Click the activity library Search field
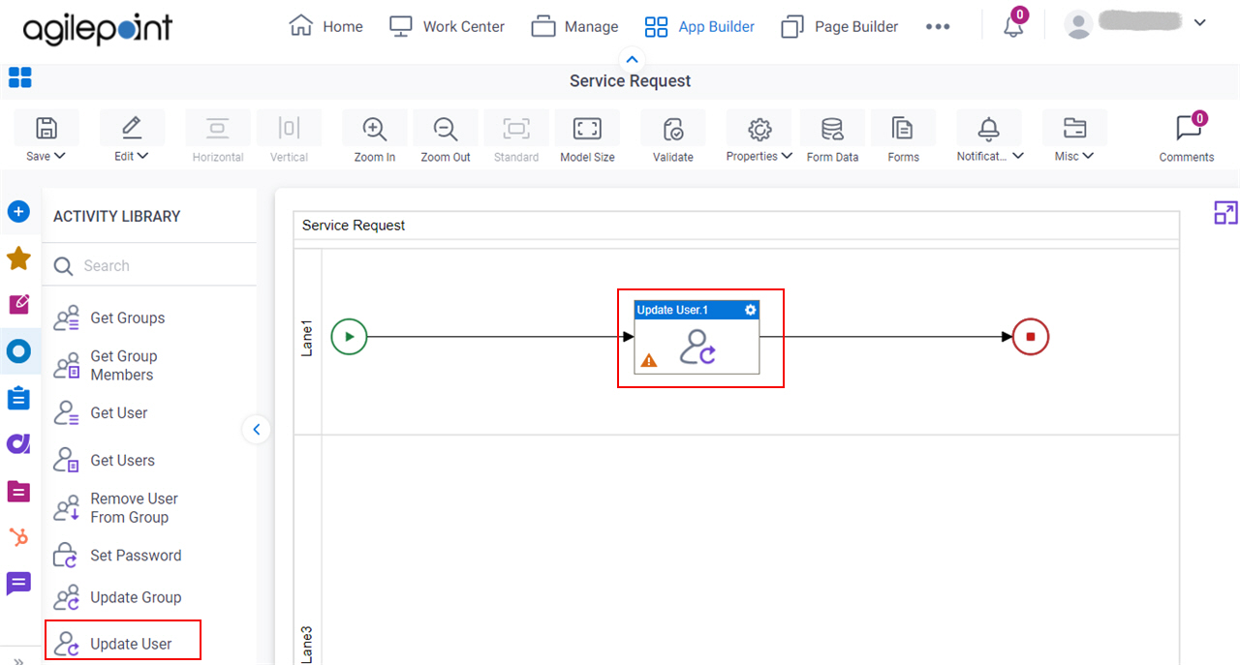Viewport: 1240px width, 665px height. tap(150, 265)
